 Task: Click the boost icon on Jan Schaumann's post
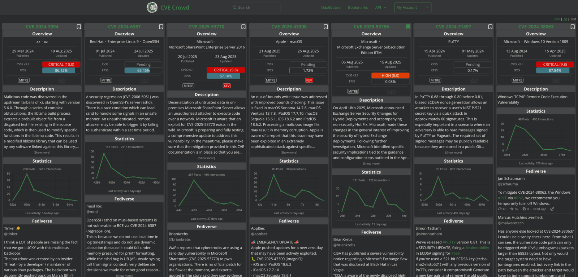pyautogui.click(x=500, y=209)
